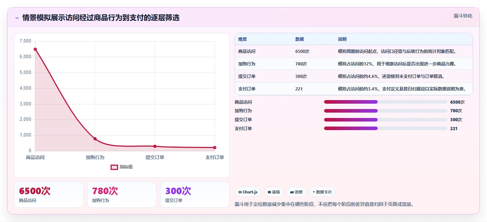487x222 pixels.
Task: Click the 商品访问 progress bar
Action: tap(386, 102)
